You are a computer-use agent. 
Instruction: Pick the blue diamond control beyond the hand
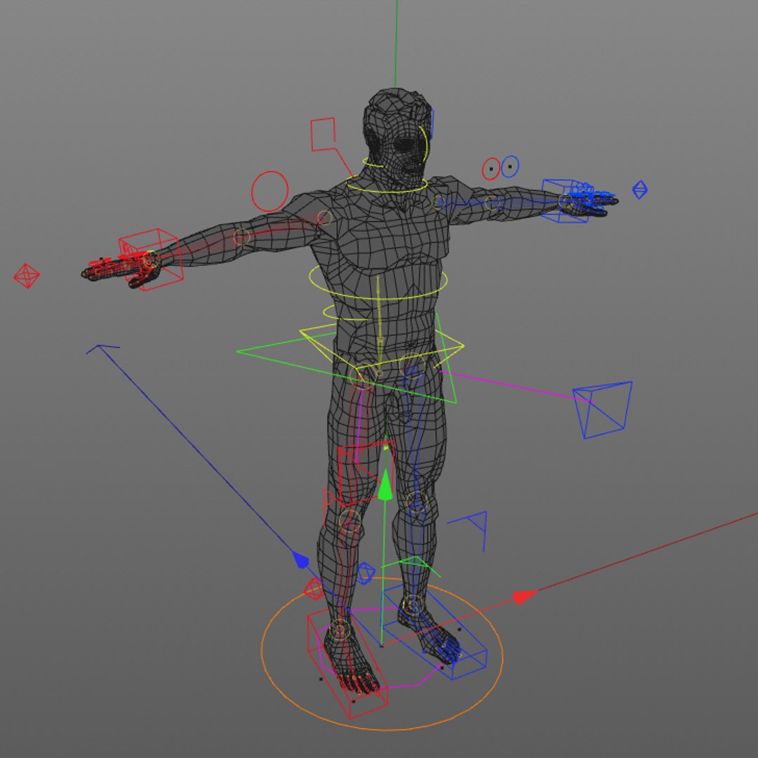[640, 189]
